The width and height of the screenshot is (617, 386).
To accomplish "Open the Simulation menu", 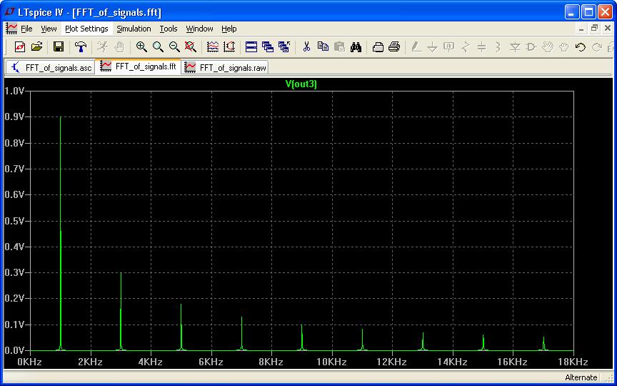I will pyautogui.click(x=134, y=29).
